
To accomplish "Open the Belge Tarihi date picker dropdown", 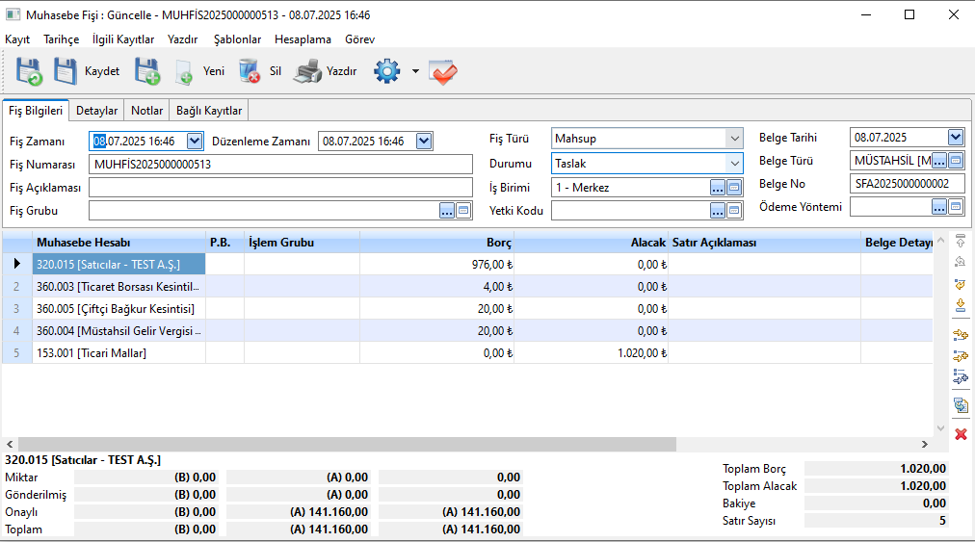I will [955, 138].
